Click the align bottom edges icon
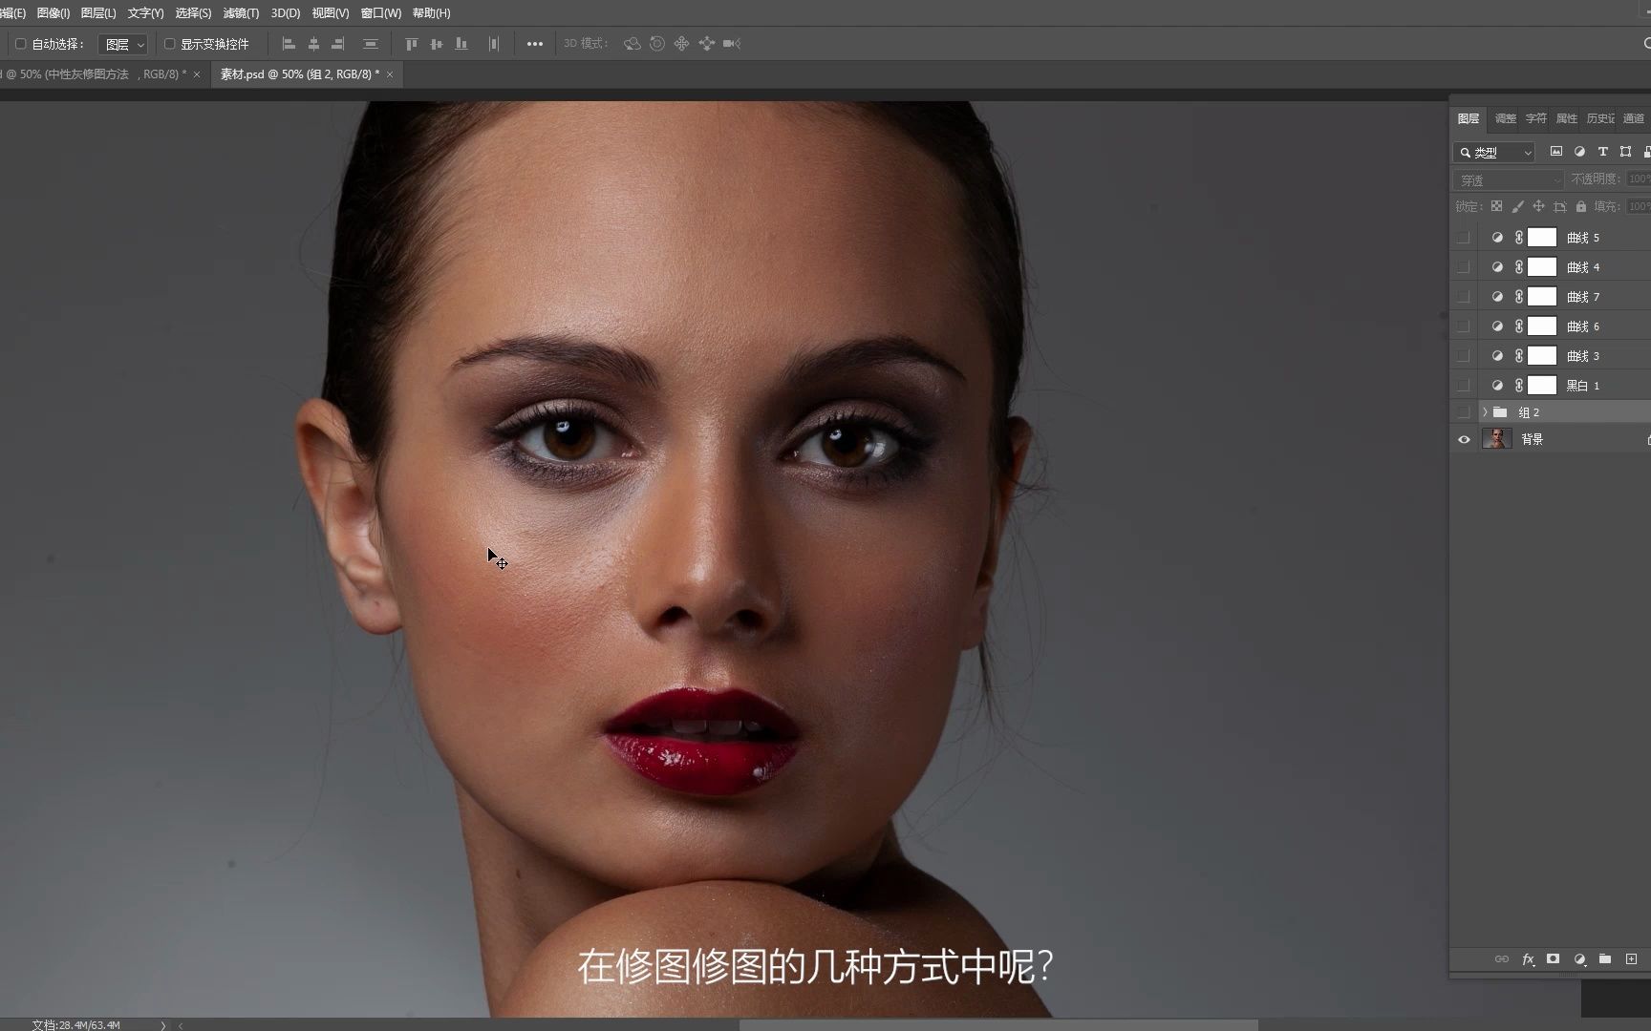The height and width of the screenshot is (1031, 1651). coord(461,44)
